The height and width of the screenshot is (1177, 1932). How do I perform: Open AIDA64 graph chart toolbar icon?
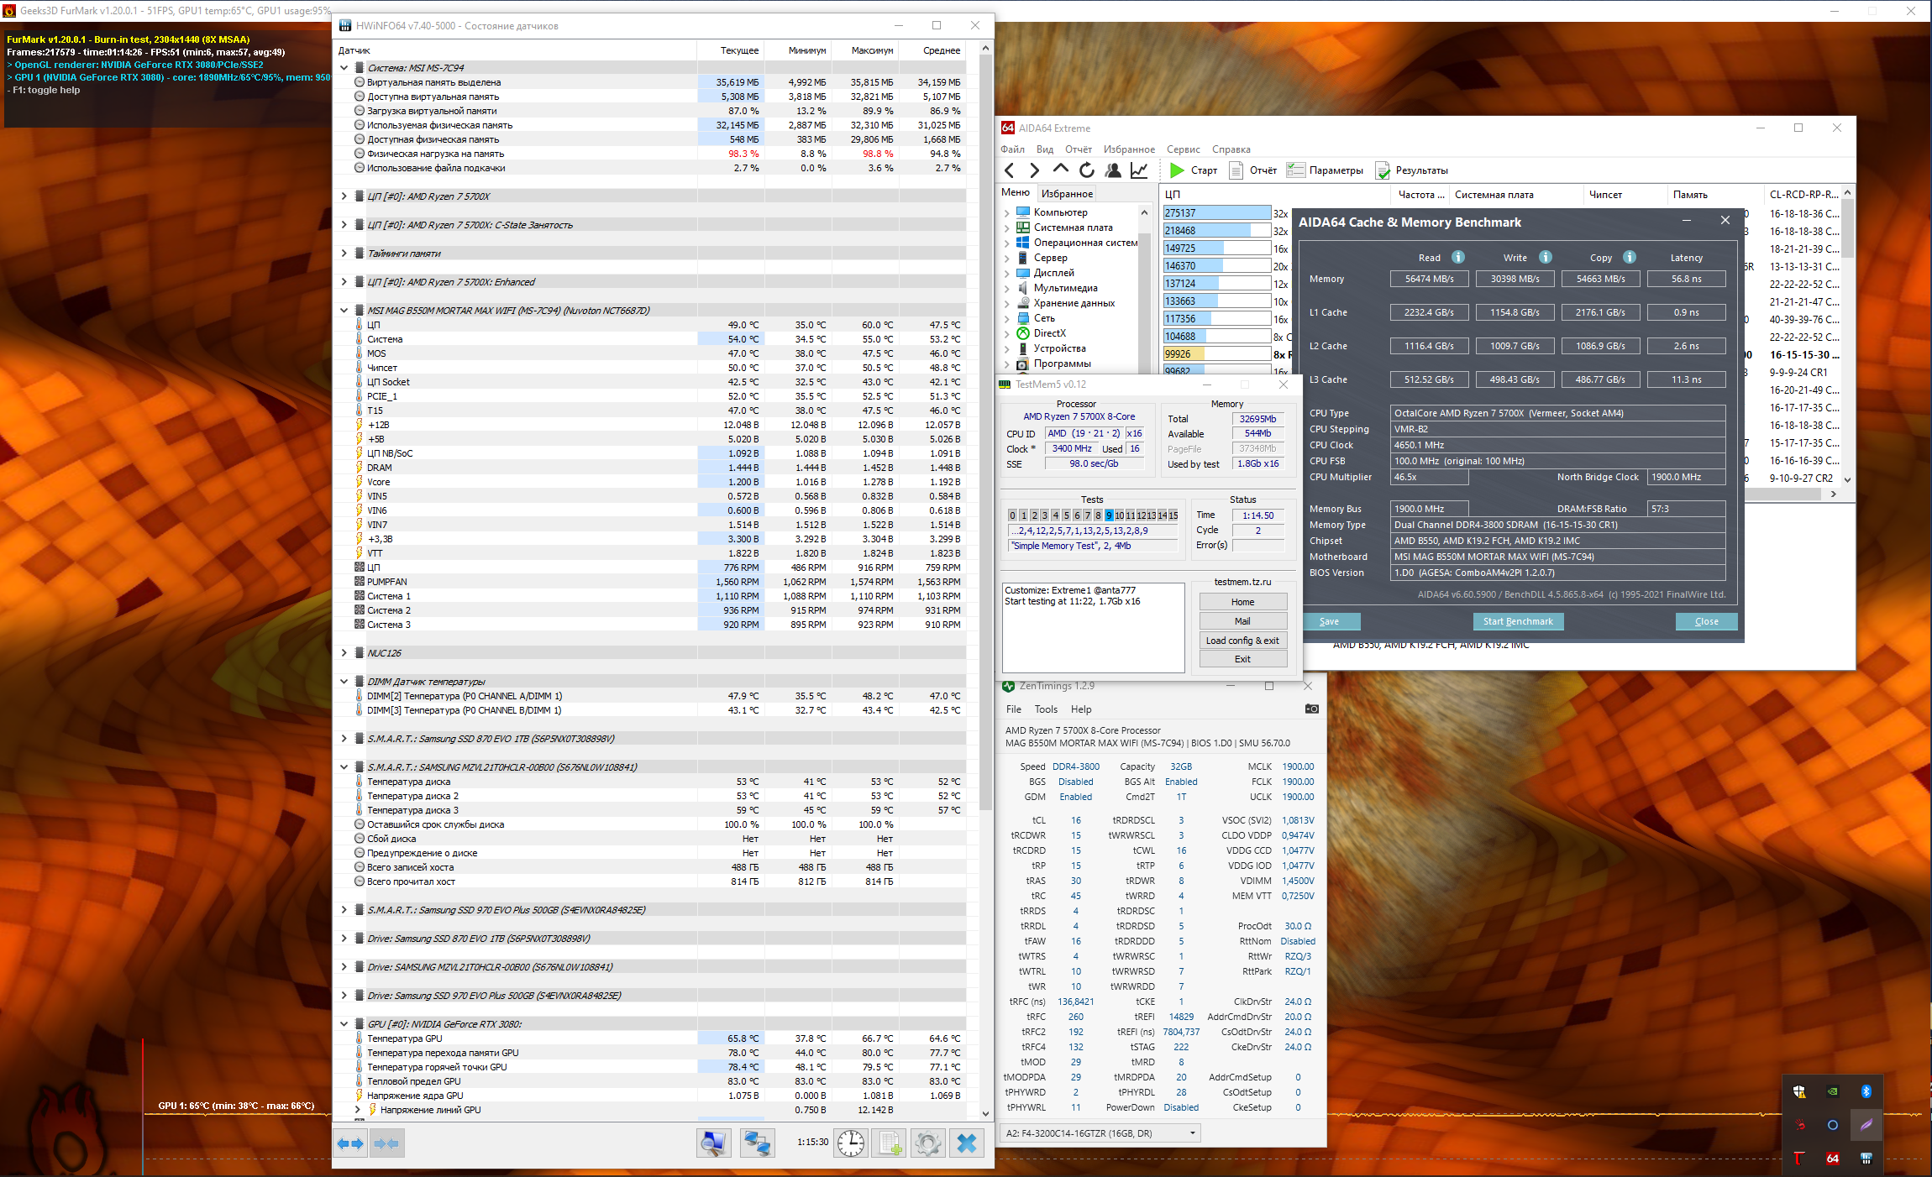[1139, 170]
